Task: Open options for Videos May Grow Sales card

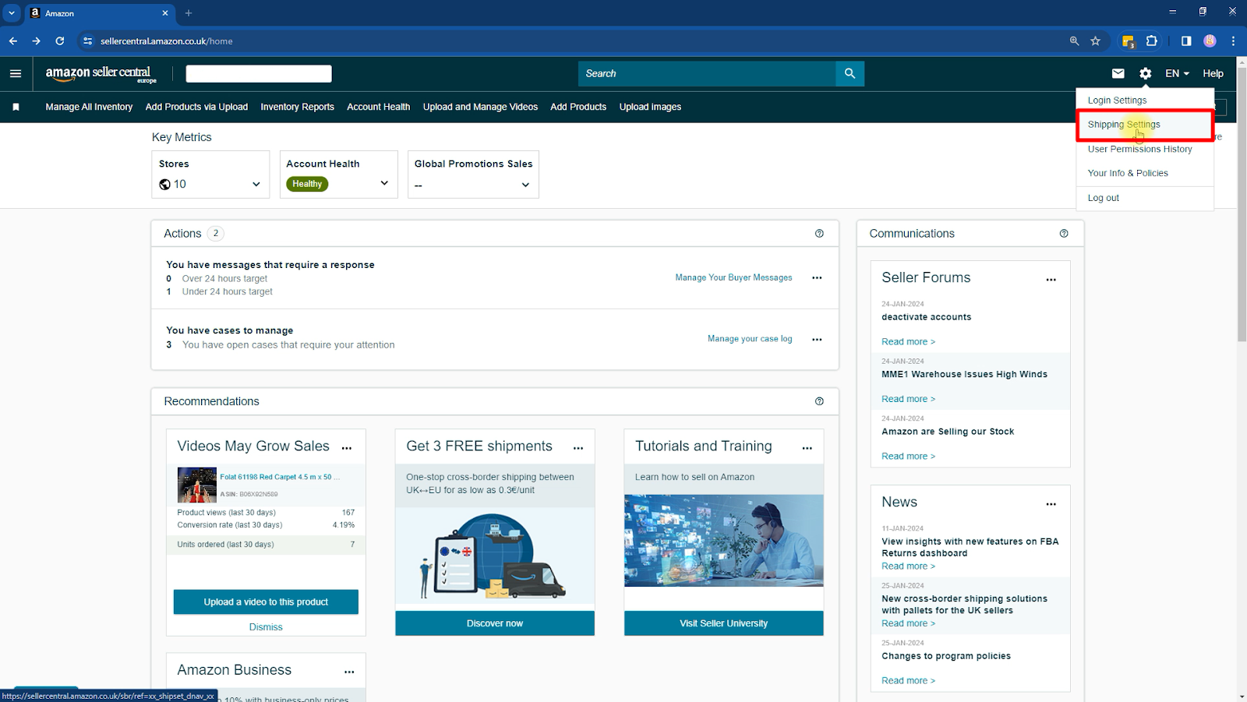Action: pos(347,448)
